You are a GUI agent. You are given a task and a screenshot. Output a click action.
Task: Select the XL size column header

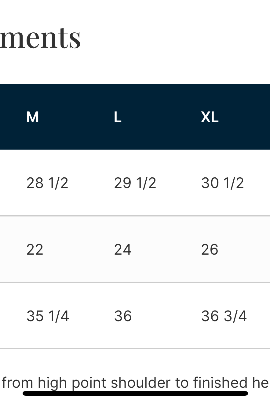[x=210, y=117]
